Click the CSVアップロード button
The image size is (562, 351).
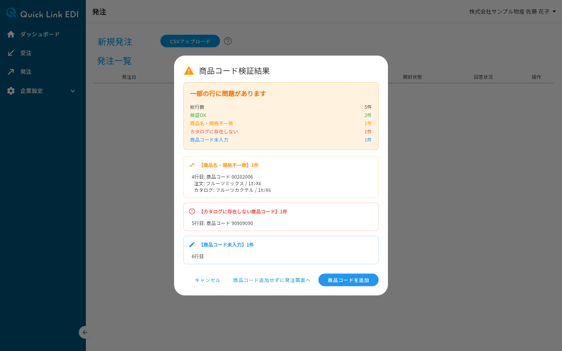190,41
